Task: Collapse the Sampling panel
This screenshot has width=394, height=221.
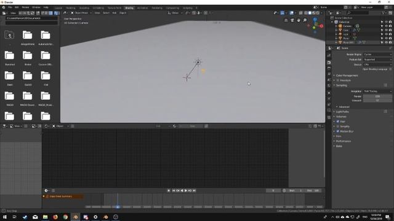Action: pyautogui.click(x=342, y=85)
